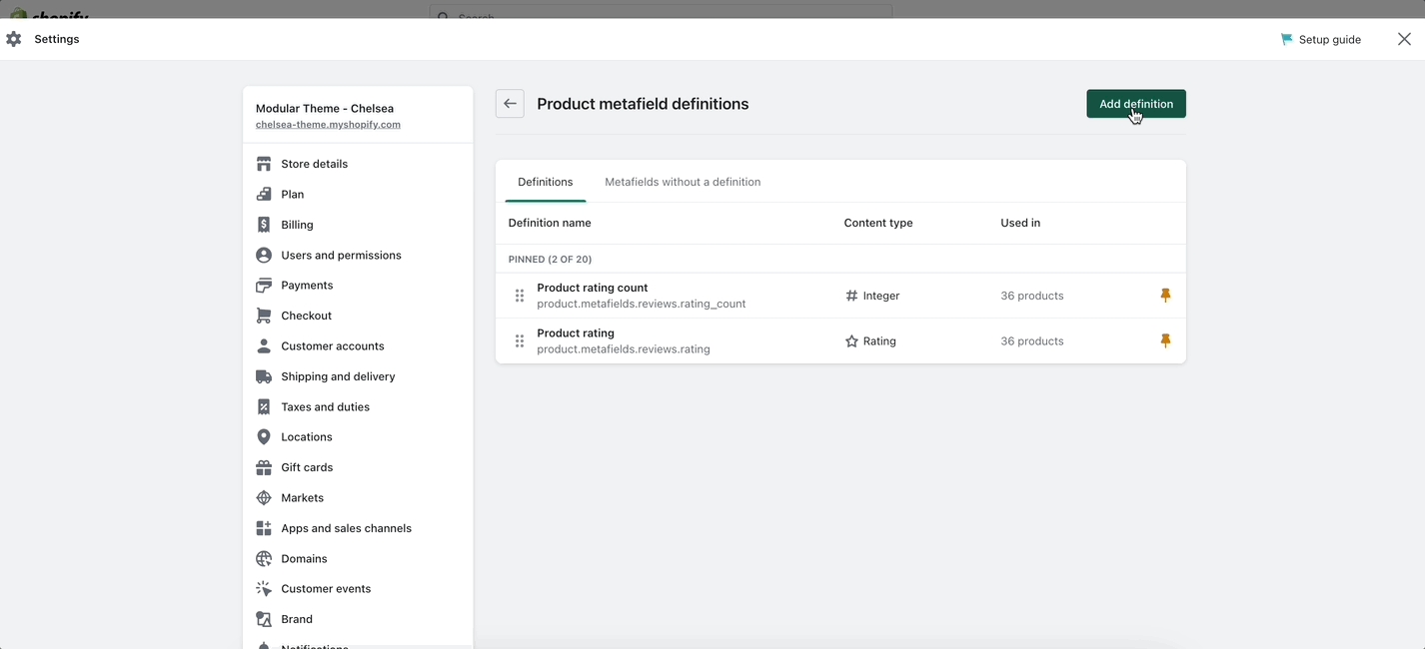Click the Taxes and duties percent icon
The height and width of the screenshot is (649, 1425).
point(264,406)
